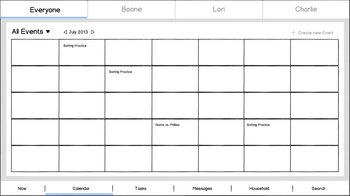Open the Calendar section
This screenshot has height=196, width=350.
(81, 188)
